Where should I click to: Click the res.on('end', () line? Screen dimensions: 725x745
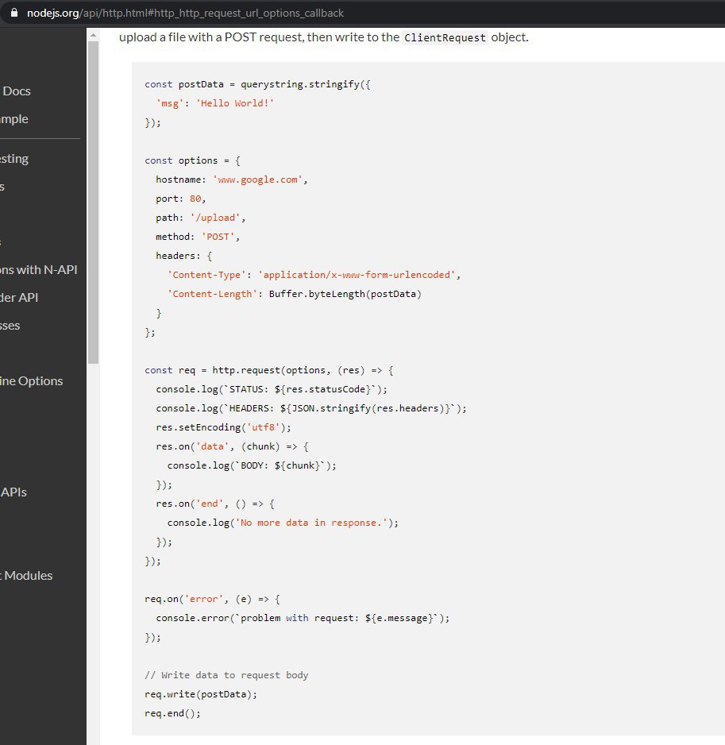(x=215, y=504)
